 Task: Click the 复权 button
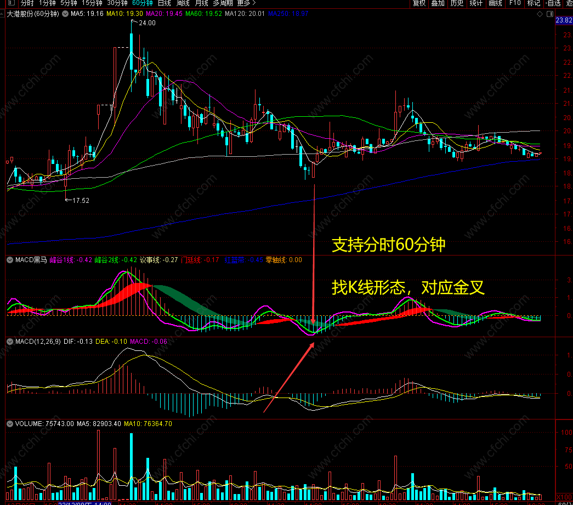click(419, 3)
